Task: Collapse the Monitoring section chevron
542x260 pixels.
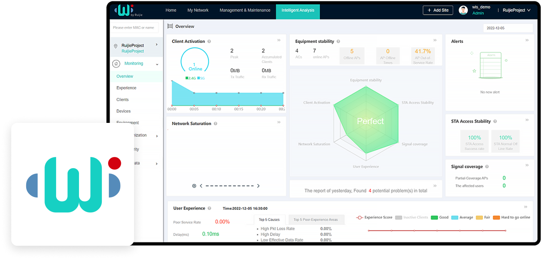Action: pos(157,64)
